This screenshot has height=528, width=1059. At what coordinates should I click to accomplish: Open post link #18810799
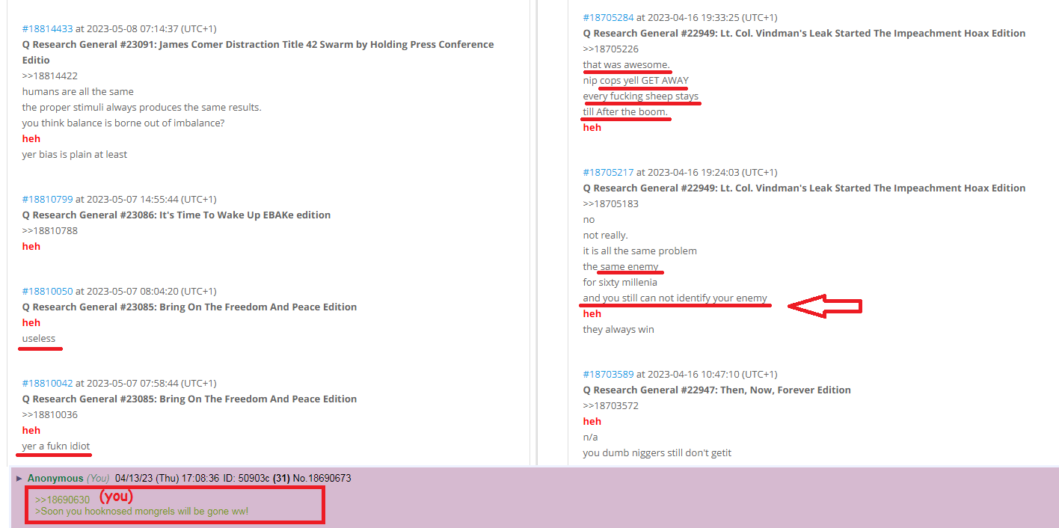[48, 200]
